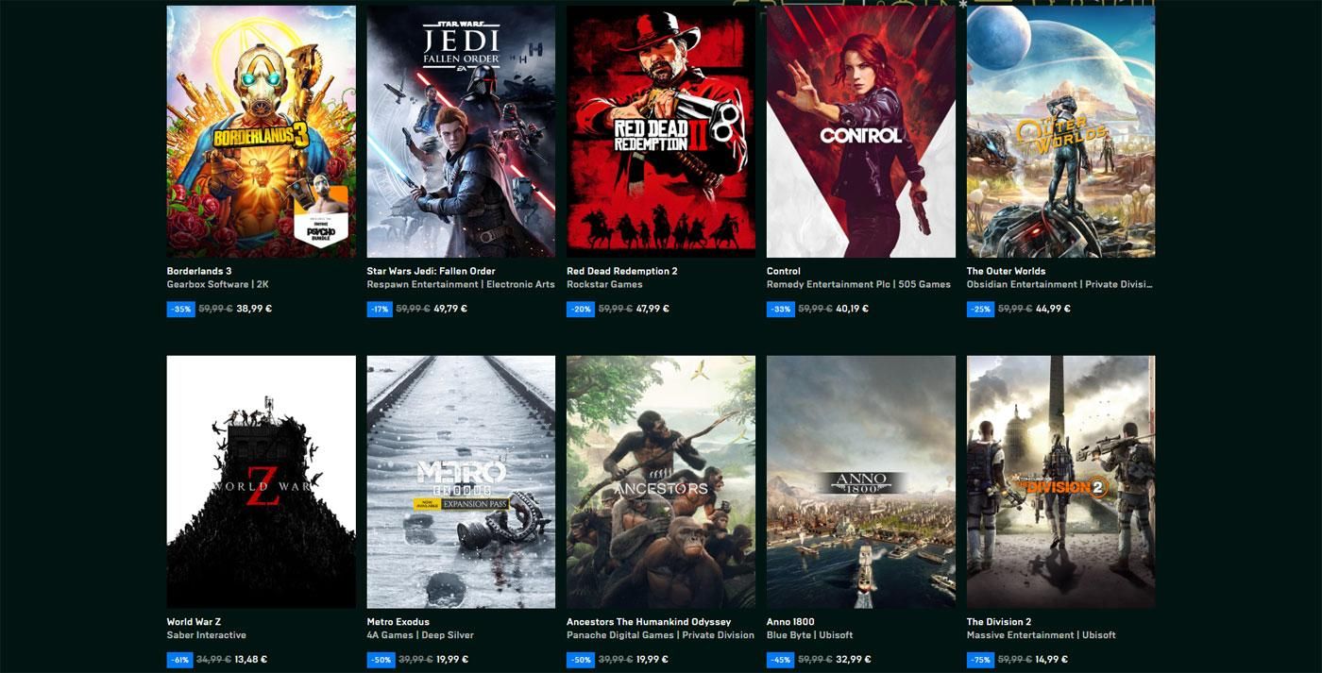
Task: Click 'Massive Entertainment | Ubisoft' text
Action: (1042, 635)
